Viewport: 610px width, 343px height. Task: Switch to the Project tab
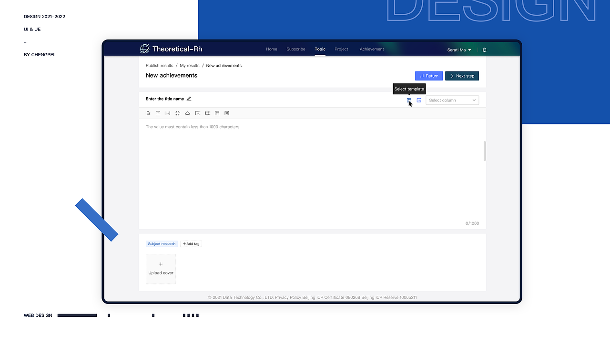pyautogui.click(x=341, y=49)
